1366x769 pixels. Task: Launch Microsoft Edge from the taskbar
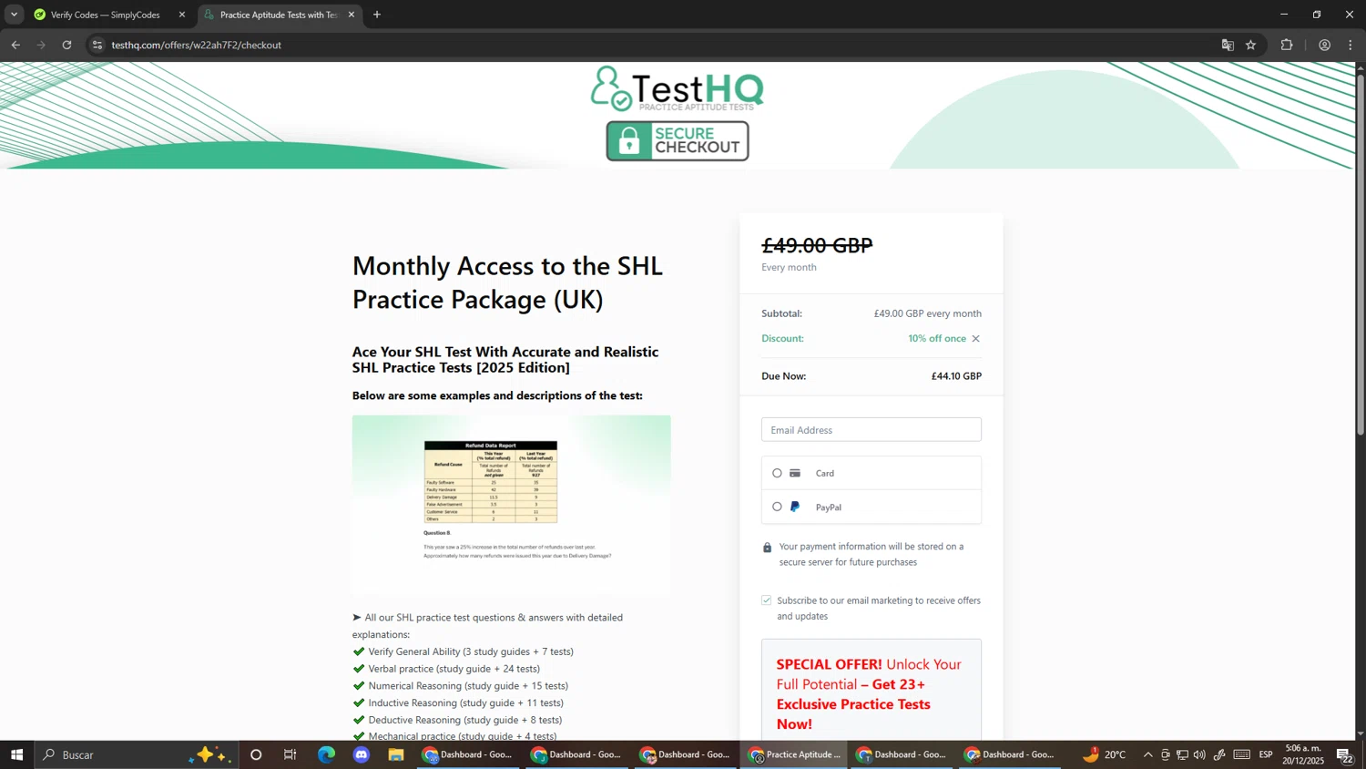(326, 754)
